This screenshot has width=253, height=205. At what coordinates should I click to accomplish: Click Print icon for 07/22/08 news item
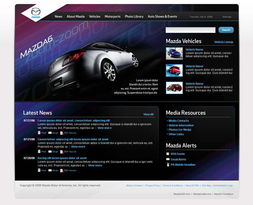tap(39, 133)
